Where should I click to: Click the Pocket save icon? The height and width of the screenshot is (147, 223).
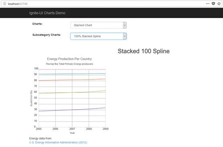pos(213,4)
